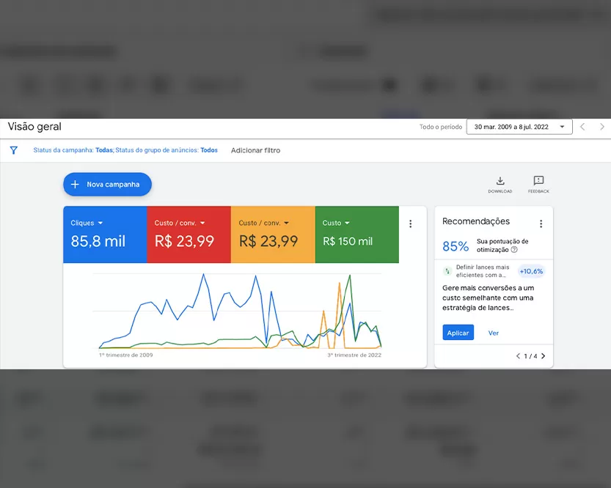Show the previous recommendation
Image resolution: width=611 pixels, height=488 pixels.
[518, 356]
